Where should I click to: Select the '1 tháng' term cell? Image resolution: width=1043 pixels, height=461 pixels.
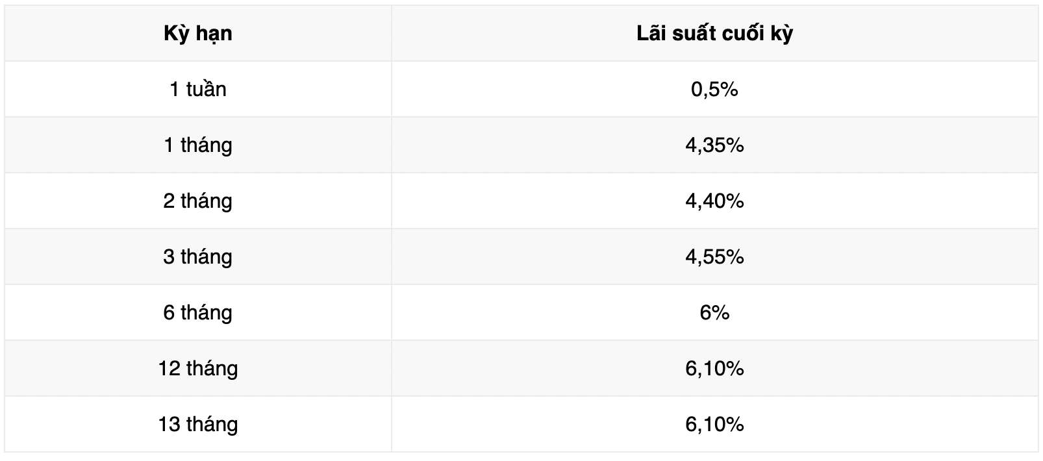(x=197, y=145)
